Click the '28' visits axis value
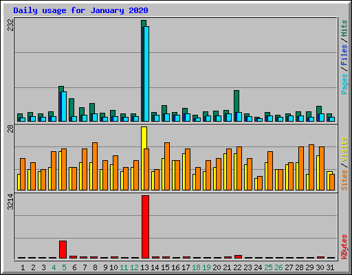 pyautogui.click(x=10, y=129)
